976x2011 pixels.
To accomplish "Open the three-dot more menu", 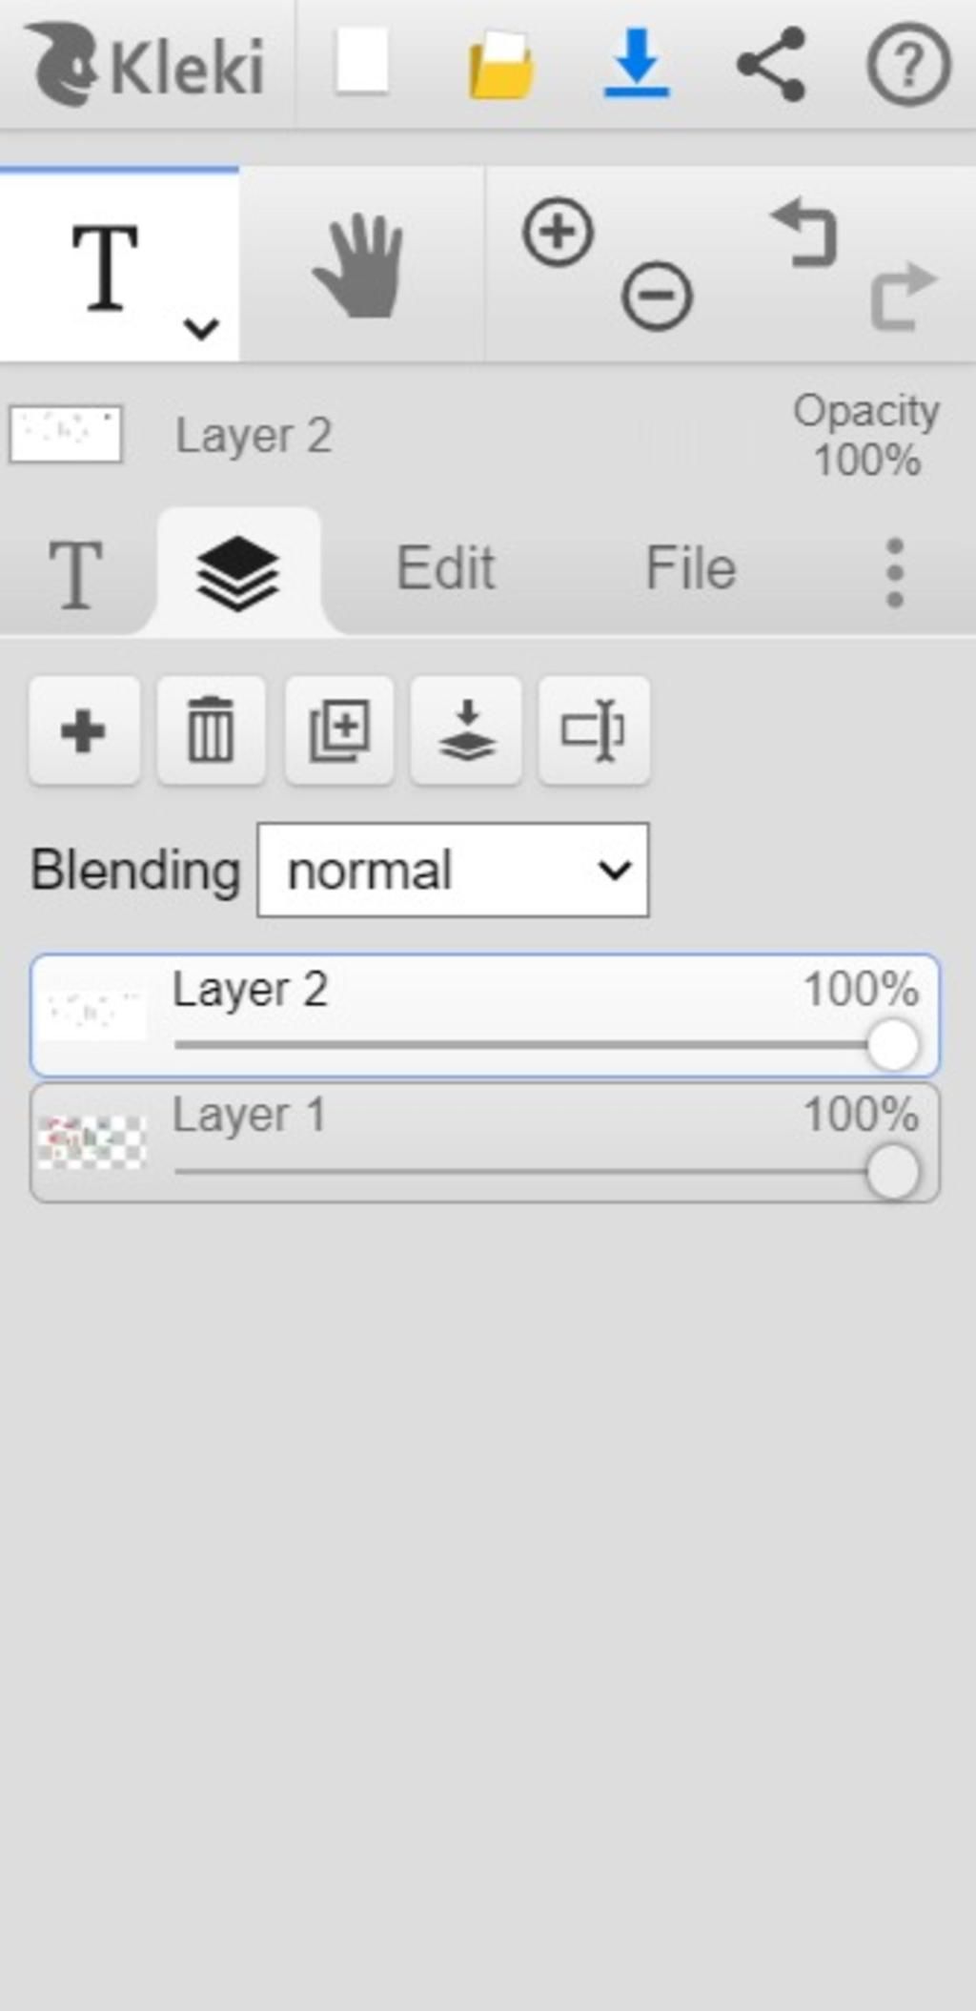I will coord(894,572).
